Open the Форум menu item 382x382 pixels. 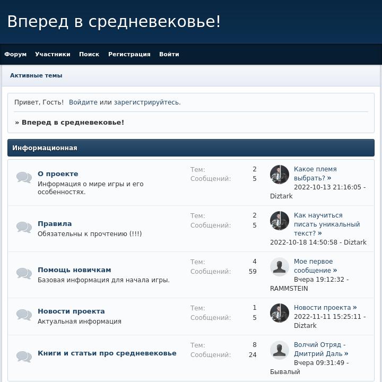click(x=15, y=54)
